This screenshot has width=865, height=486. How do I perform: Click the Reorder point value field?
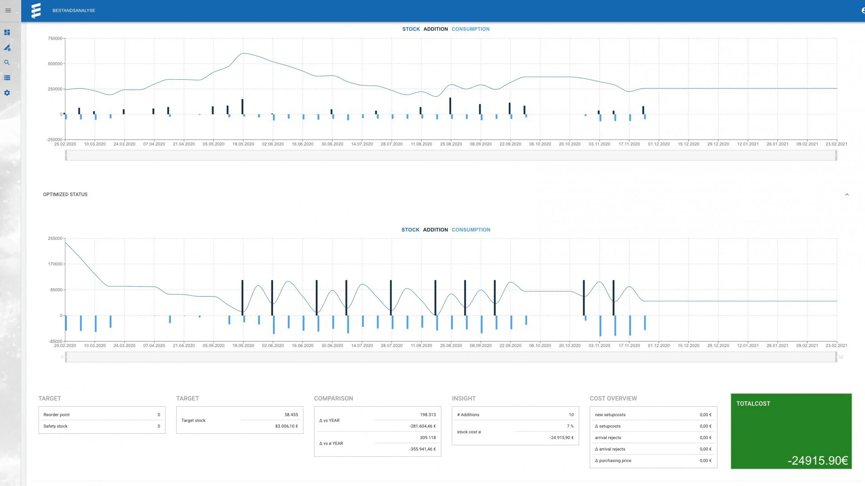click(158, 414)
